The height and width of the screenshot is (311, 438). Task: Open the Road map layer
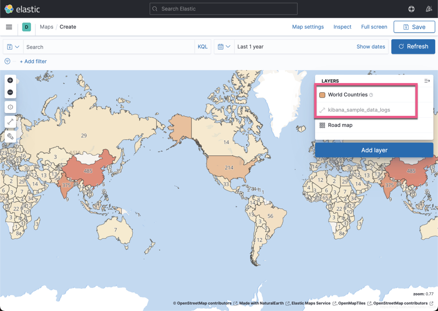point(340,125)
